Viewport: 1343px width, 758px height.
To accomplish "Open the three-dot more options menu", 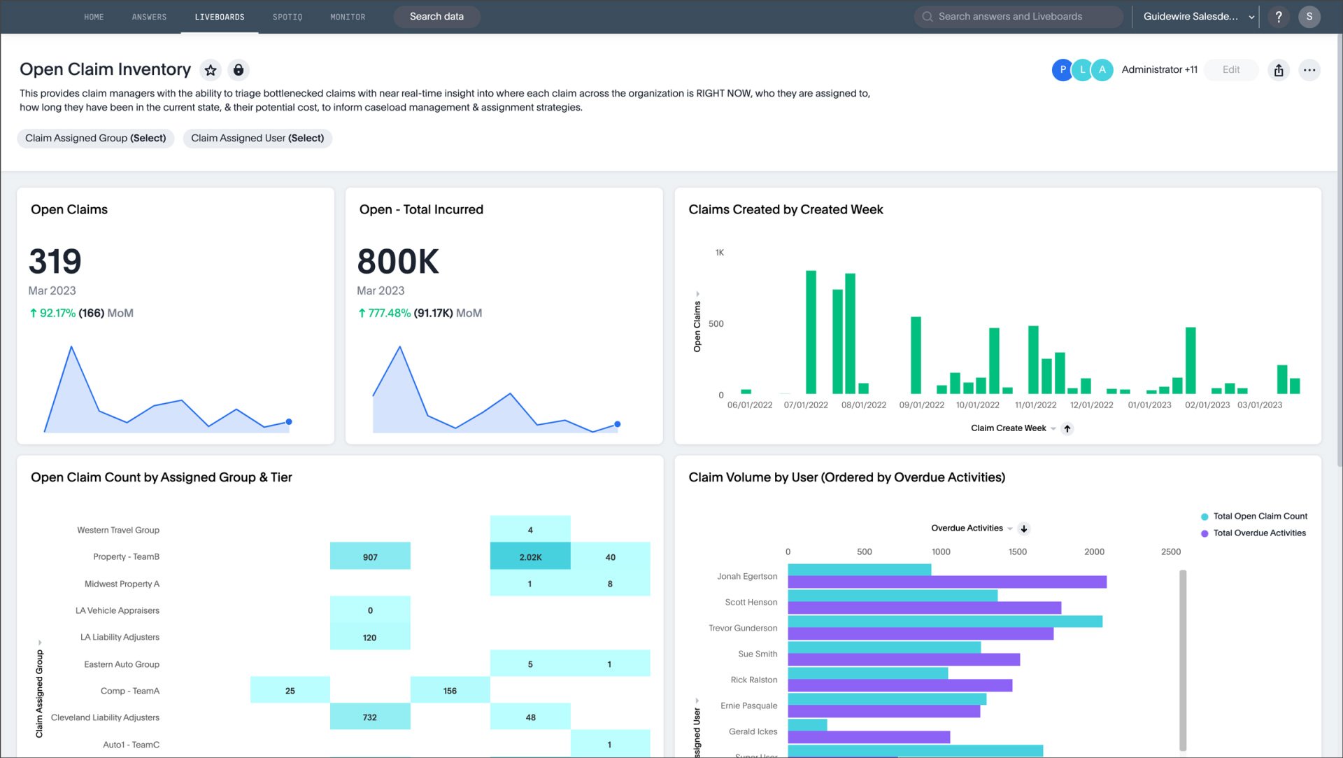I will [x=1309, y=70].
